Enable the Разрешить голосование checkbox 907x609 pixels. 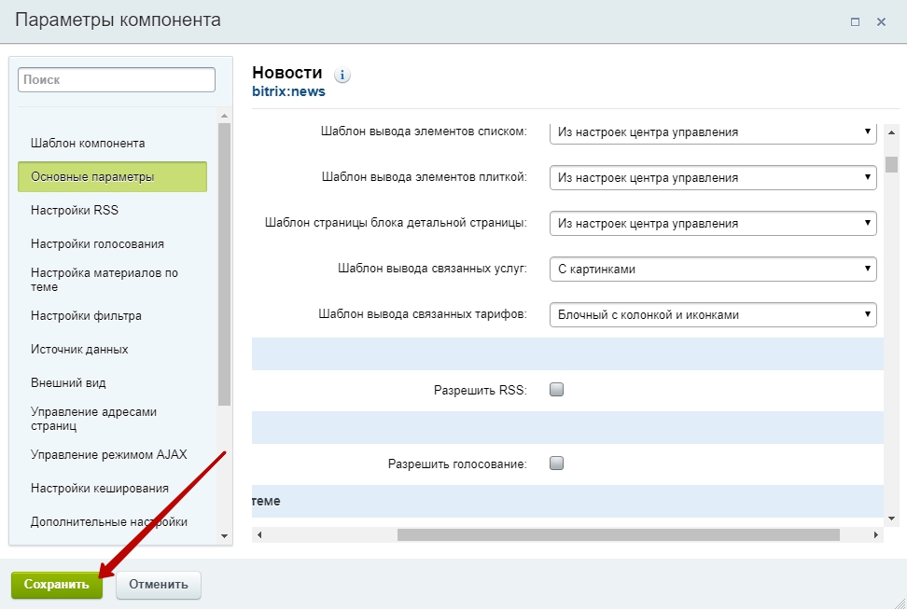556,464
